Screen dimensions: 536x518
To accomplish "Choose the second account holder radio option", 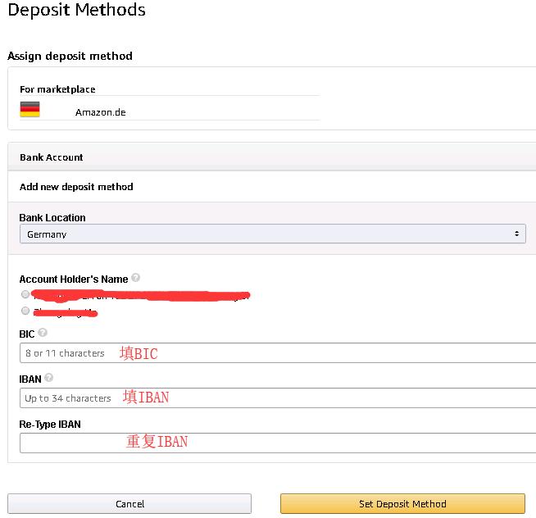I will coord(25,311).
